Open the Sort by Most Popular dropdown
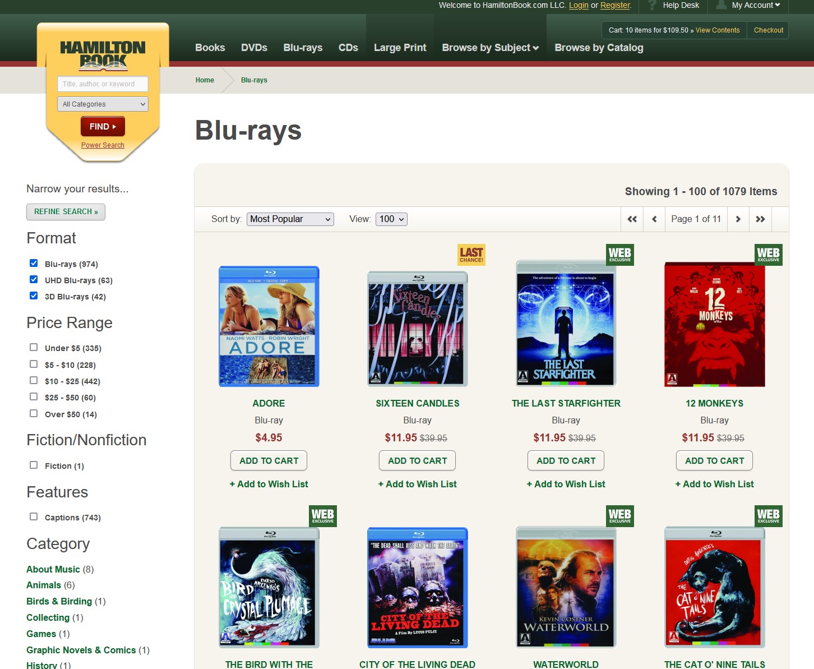This screenshot has height=669, width=814. coord(290,219)
